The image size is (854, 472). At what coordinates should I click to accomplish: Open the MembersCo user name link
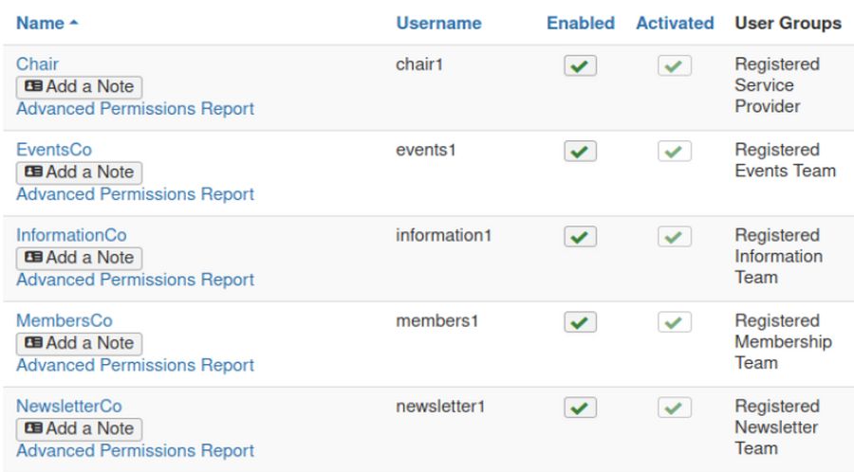[64, 320]
